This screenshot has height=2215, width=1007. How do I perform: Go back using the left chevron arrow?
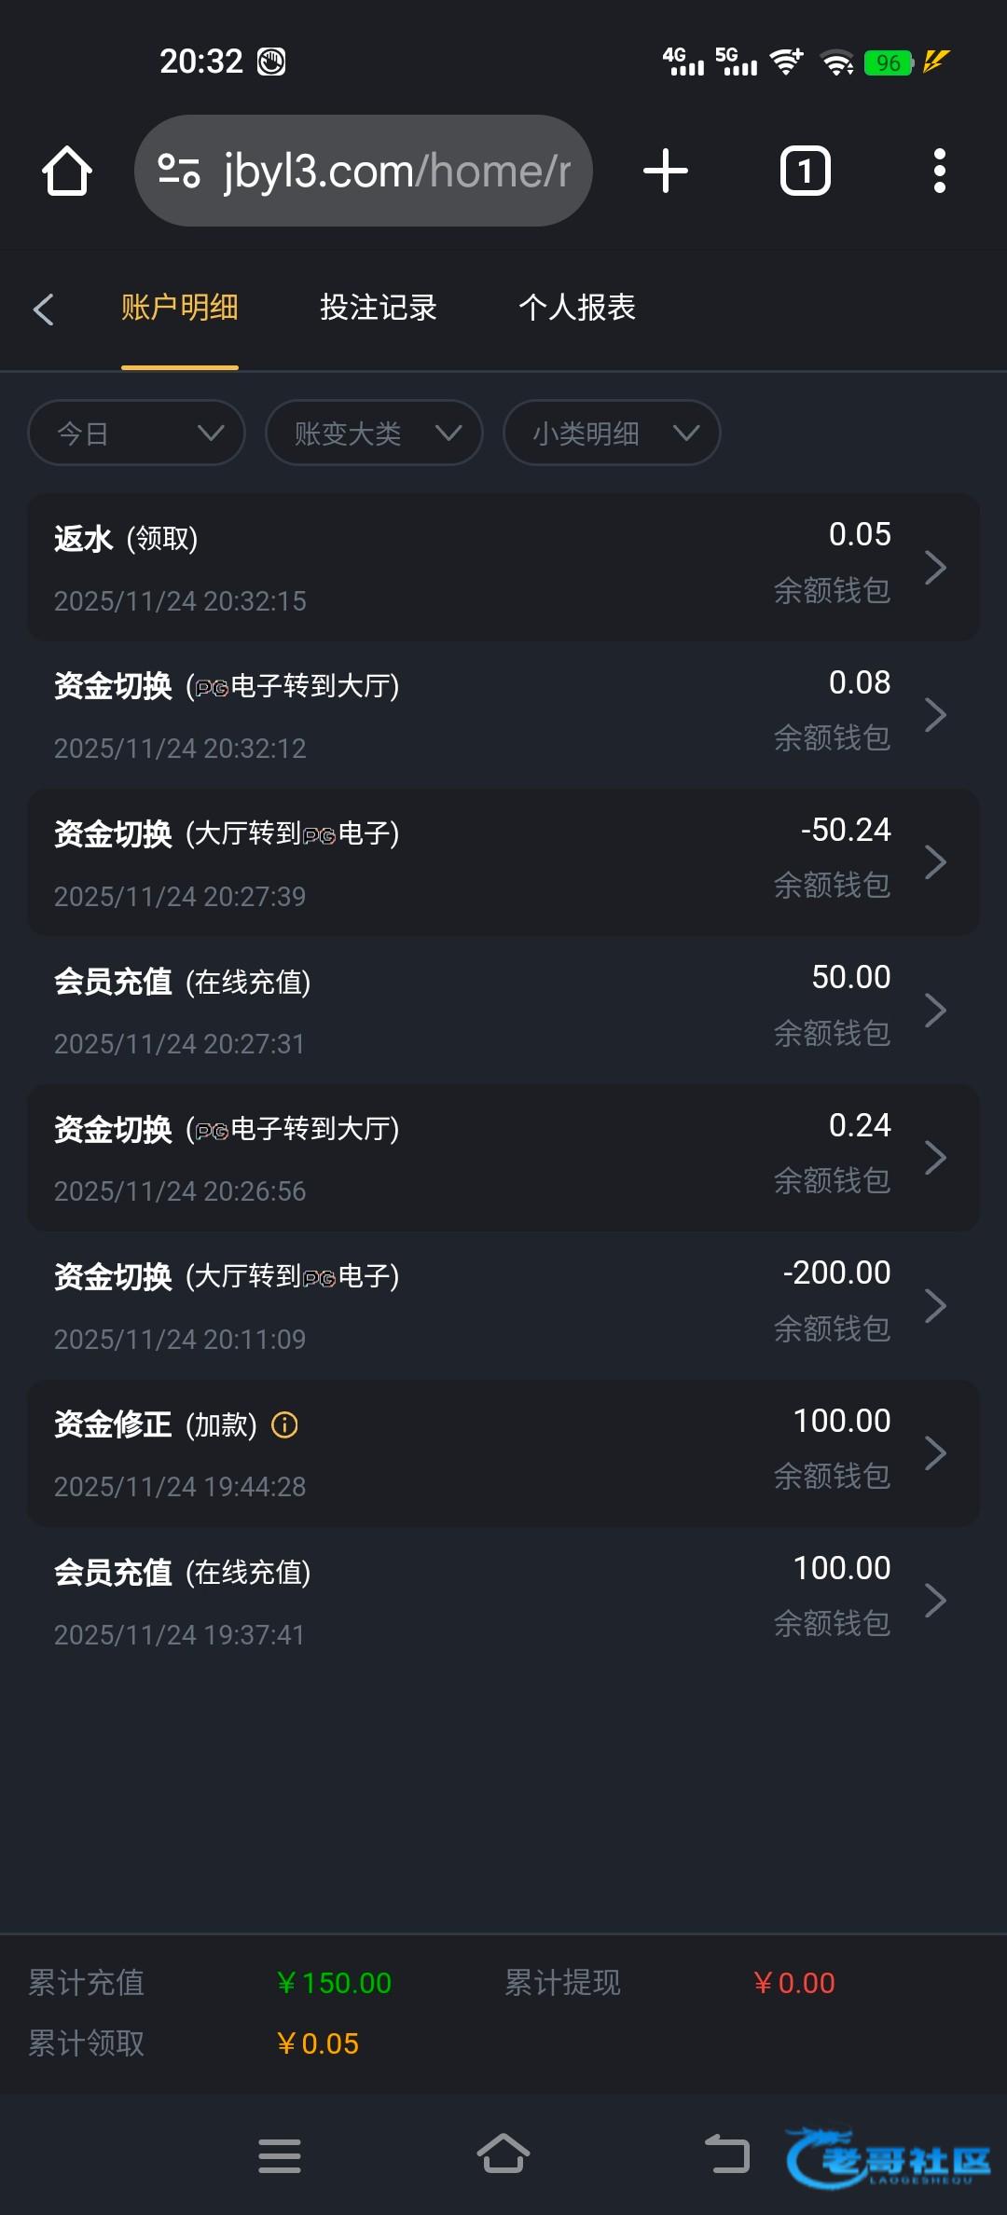pyautogui.click(x=44, y=310)
